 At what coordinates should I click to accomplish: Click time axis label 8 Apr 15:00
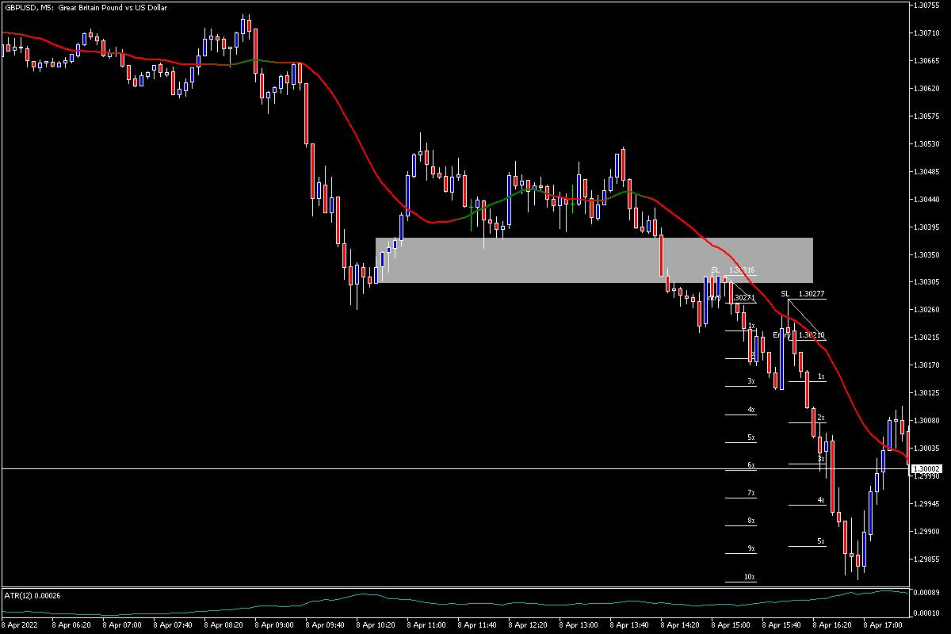[730, 624]
